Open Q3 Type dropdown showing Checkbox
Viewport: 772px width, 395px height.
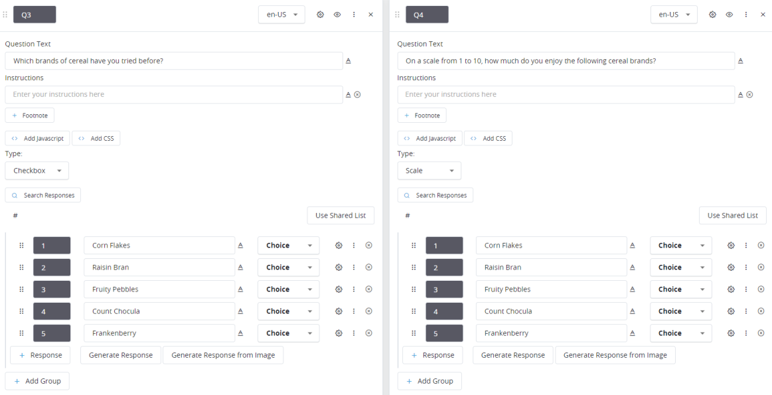[x=37, y=171]
